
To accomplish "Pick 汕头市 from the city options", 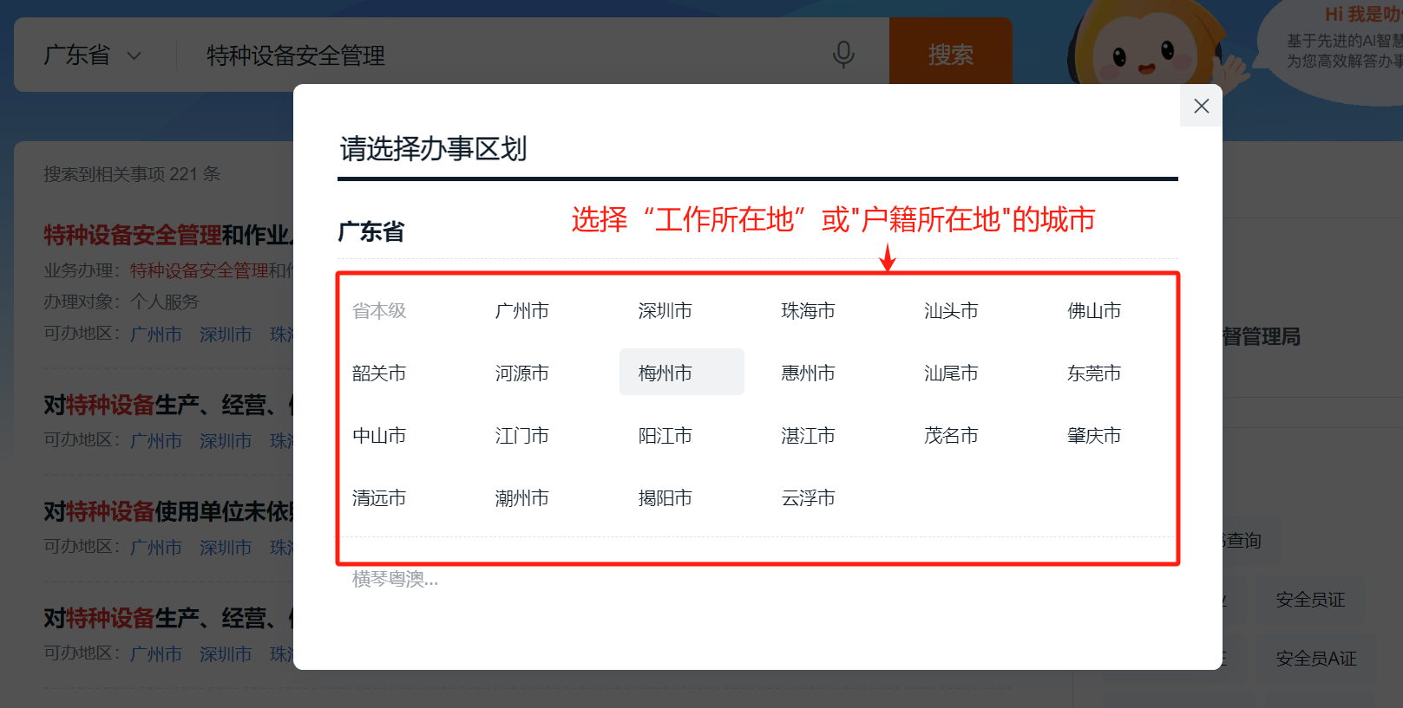I will (x=951, y=311).
